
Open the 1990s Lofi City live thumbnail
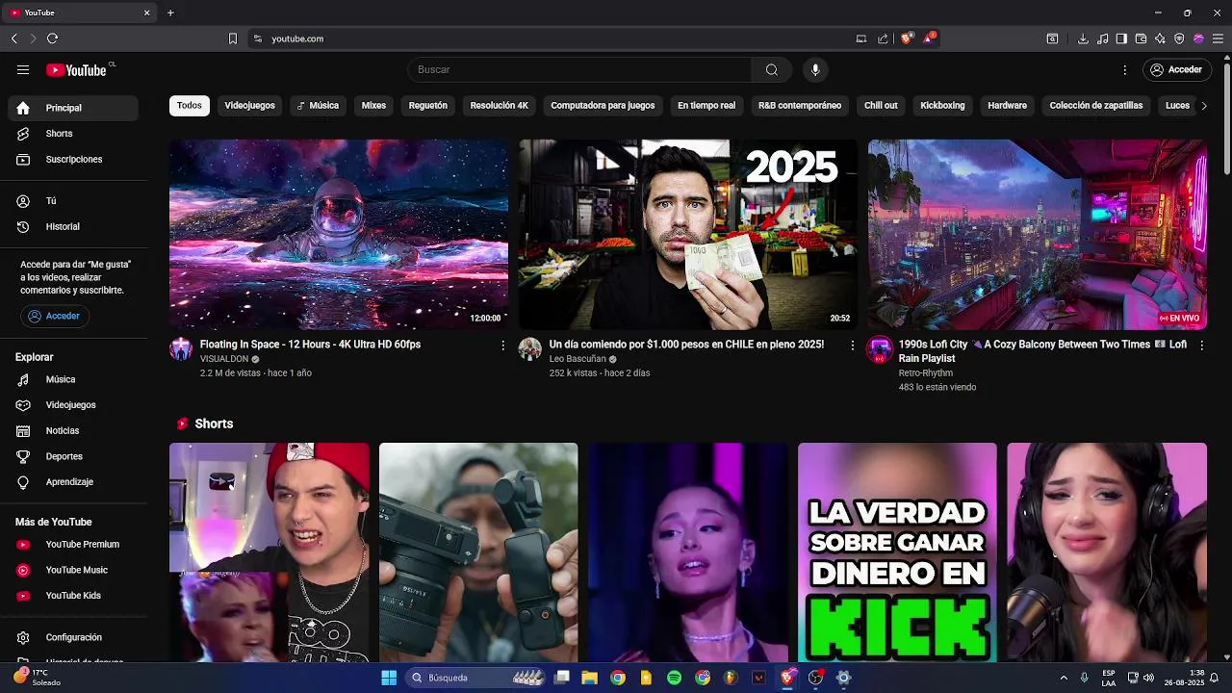1038,235
